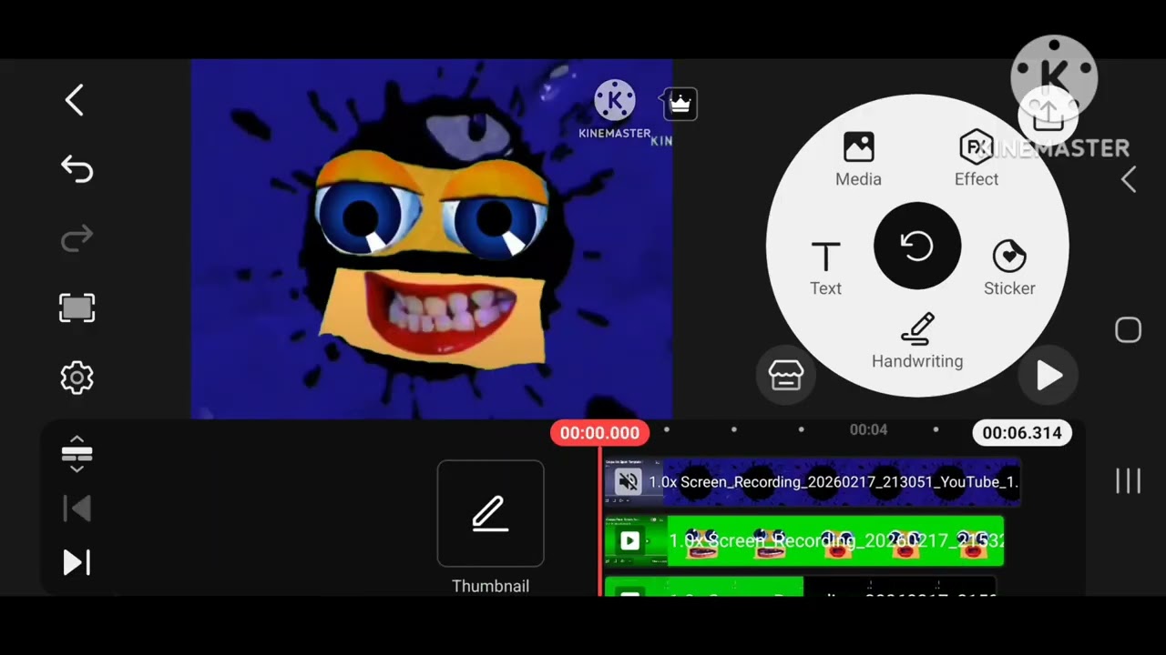Add a Handwriting layer

917,341
